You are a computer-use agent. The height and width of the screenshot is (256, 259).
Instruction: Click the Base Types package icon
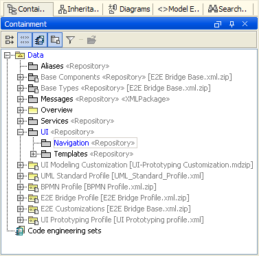click(33, 89)
